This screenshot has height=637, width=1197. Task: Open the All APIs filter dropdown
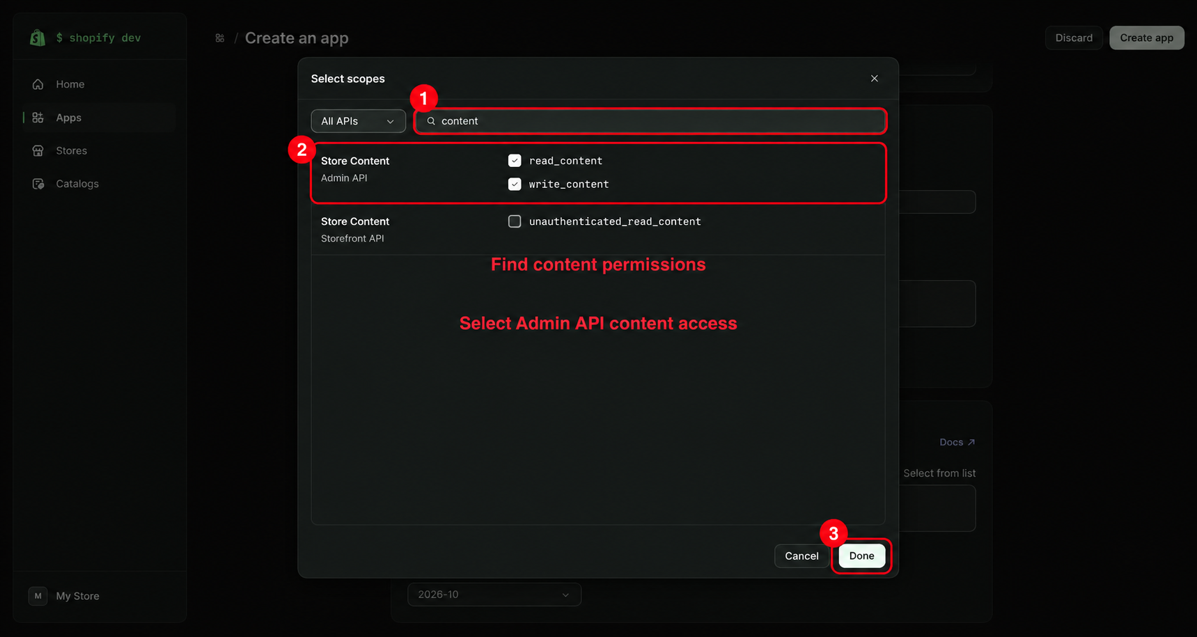click(x=358, y=121)
